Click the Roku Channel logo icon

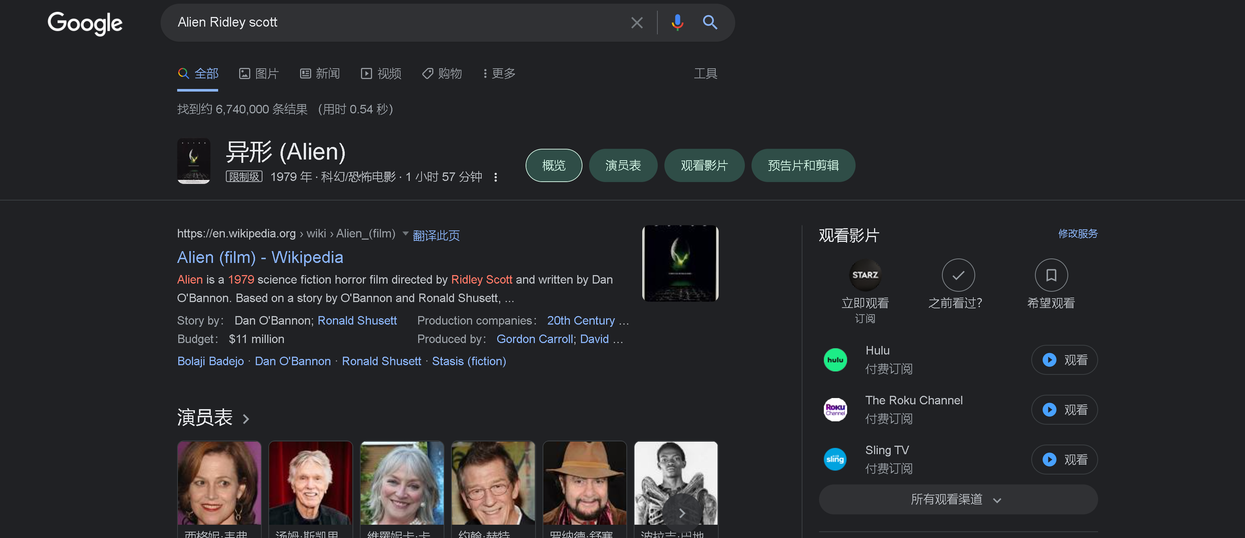click(x=835, y=410)
